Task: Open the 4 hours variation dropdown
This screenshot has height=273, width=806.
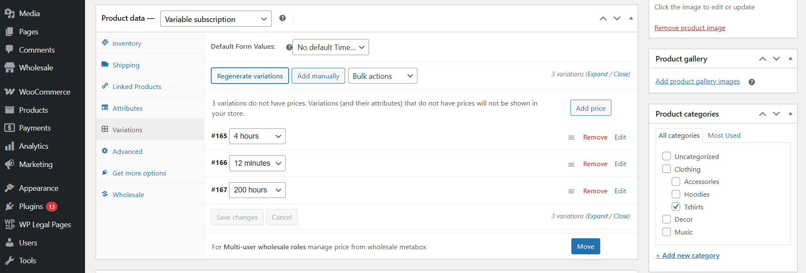Action: point(257,136)
